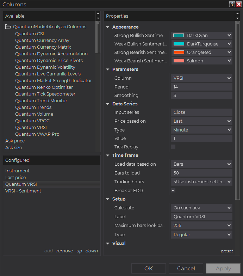
Task: Open the Trading hours dropdown
Action: [202, 182]
